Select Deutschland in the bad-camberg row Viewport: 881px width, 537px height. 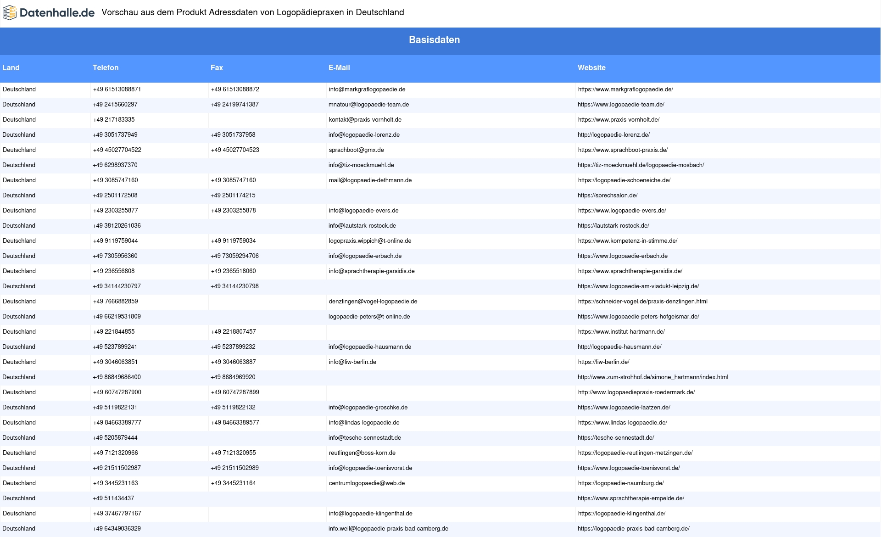(19, 529)
